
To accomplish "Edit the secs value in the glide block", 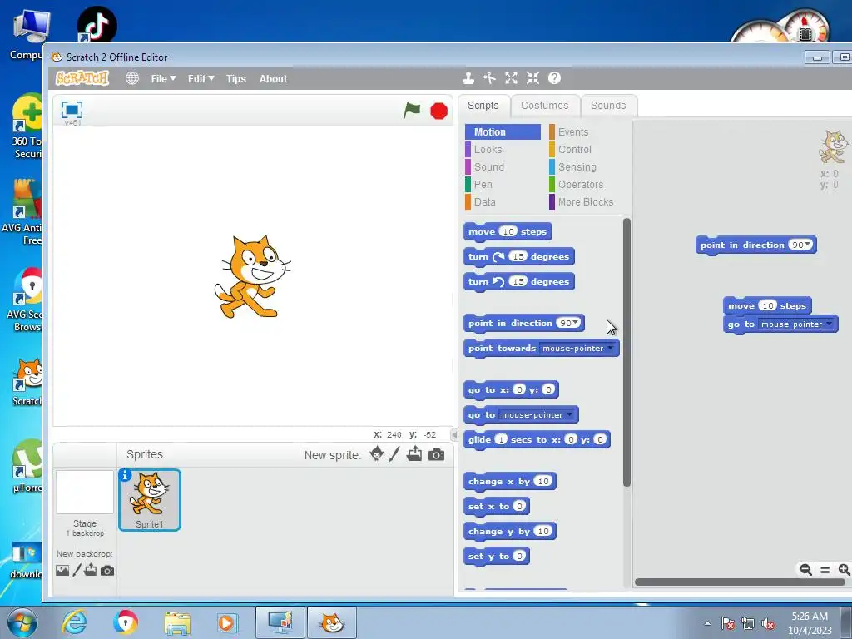I will pyautogui.click(x=501, y=439).
